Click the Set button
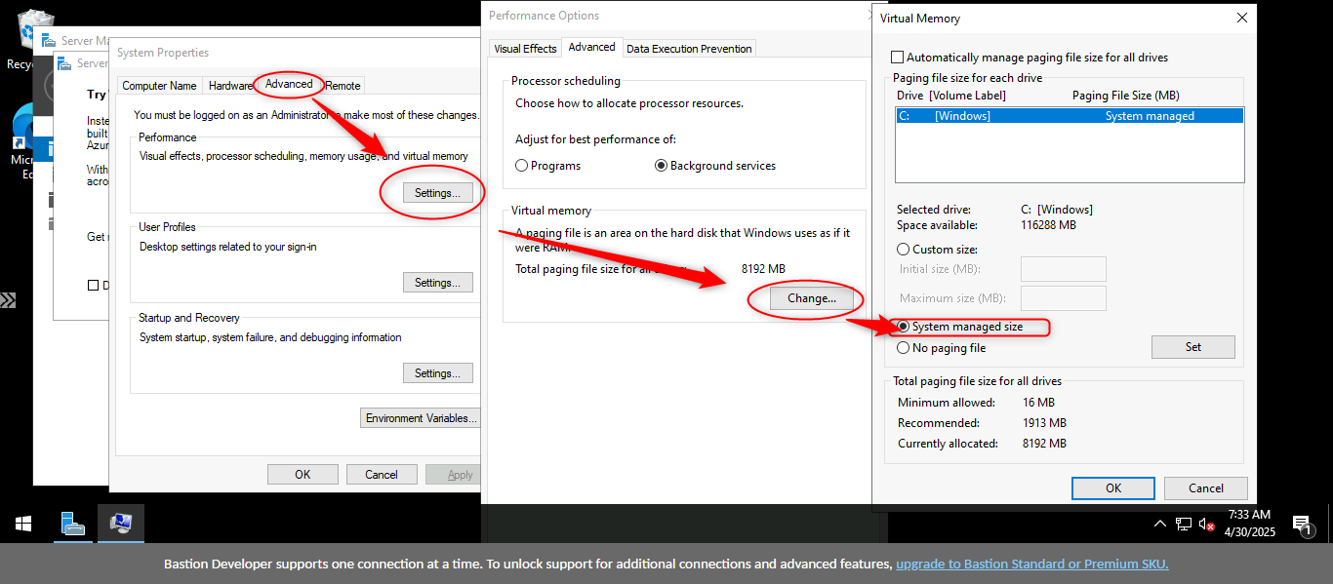1333x584 pixels. pos(1192,347)
